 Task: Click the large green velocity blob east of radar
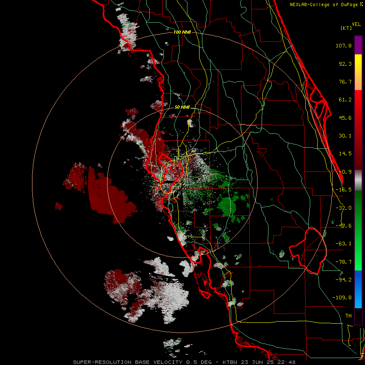coord(228,206)
